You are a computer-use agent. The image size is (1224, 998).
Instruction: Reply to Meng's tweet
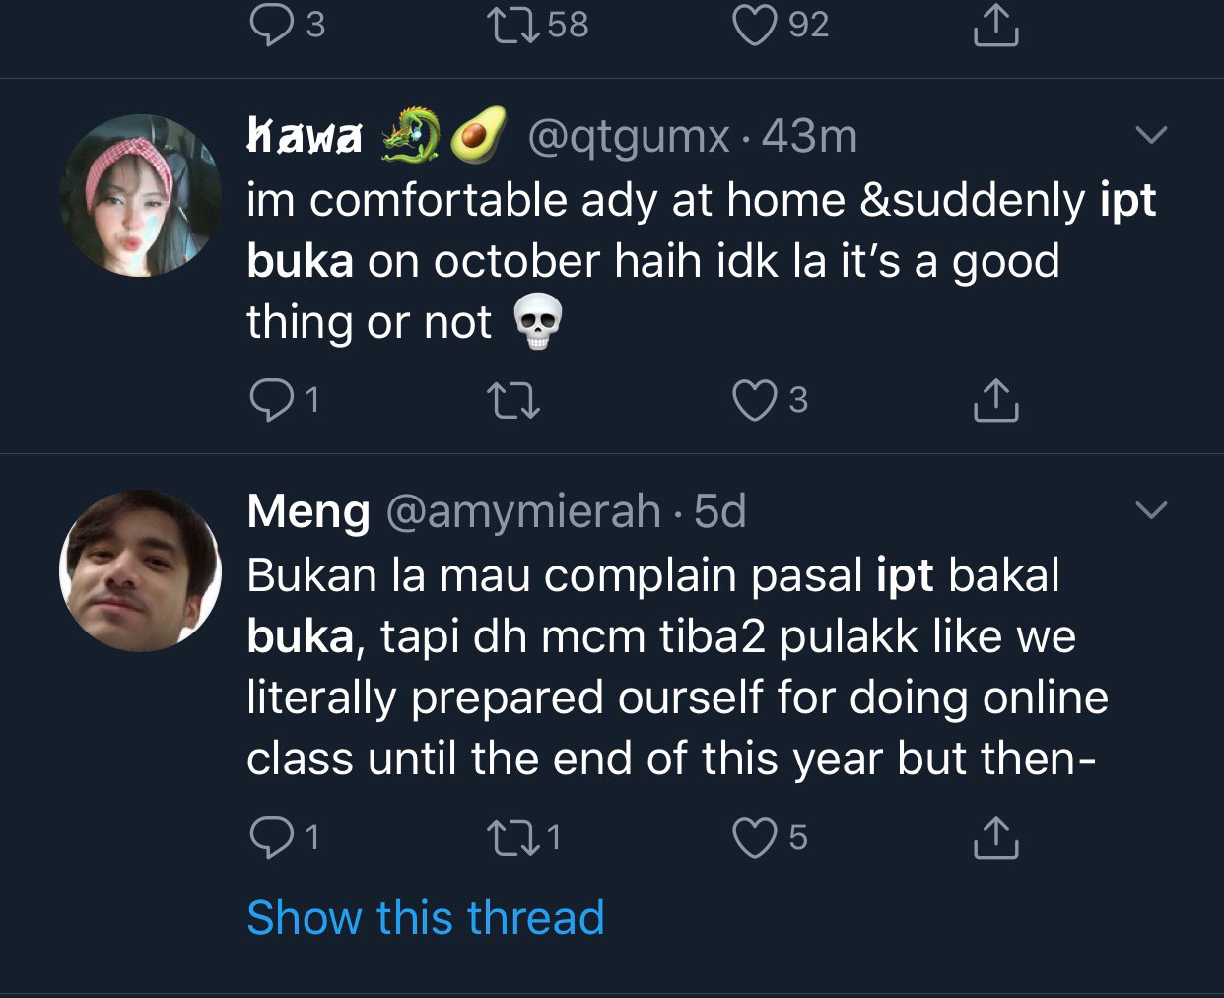268,837
